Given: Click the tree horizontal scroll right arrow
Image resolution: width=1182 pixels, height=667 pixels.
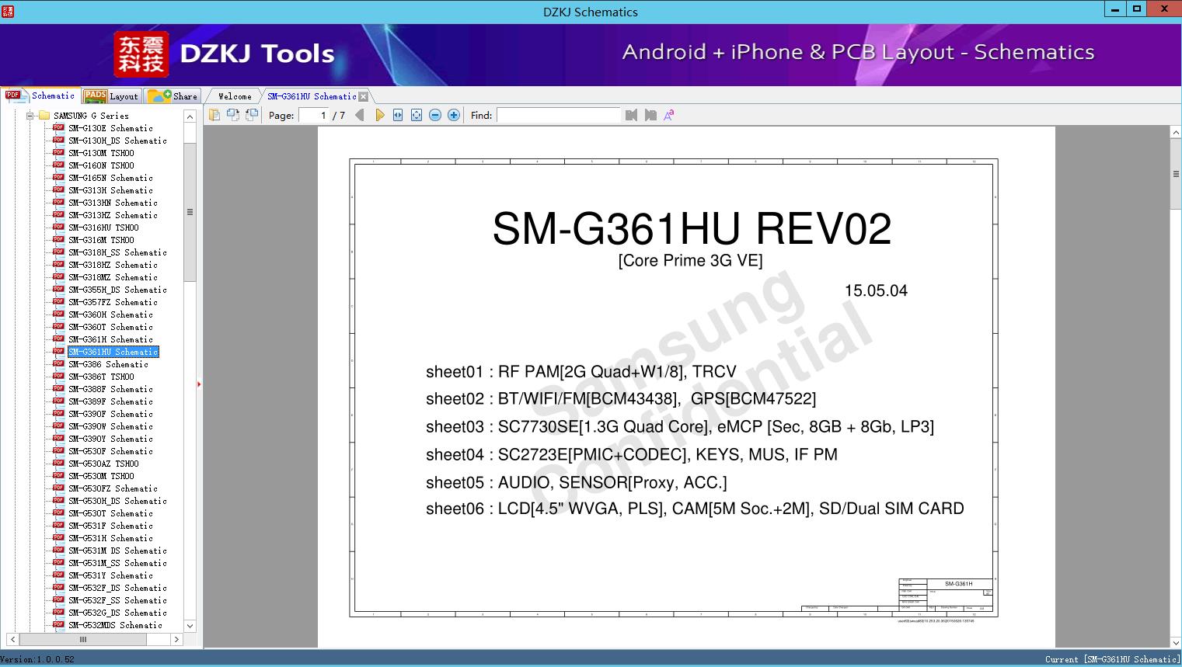Looking at the screenshot, I should 176,640.
